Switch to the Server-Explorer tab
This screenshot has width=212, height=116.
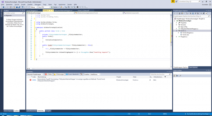[8, 111]
